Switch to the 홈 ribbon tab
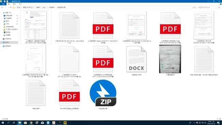Screen dimensions: 222x125 point(9,4)
